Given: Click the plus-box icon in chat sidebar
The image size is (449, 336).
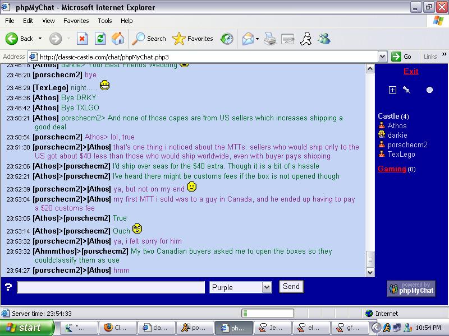Looking at the screenshot, I should (392, 90).
